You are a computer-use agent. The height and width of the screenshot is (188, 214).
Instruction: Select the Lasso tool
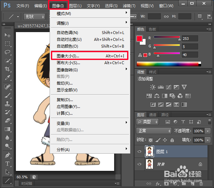pos(7,52)
